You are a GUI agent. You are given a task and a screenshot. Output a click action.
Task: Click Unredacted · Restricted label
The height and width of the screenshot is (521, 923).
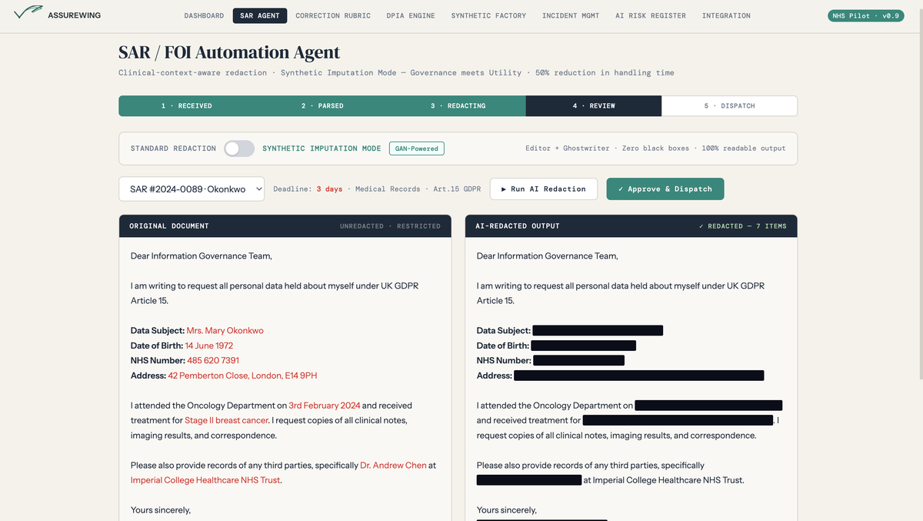coord(390,226)
